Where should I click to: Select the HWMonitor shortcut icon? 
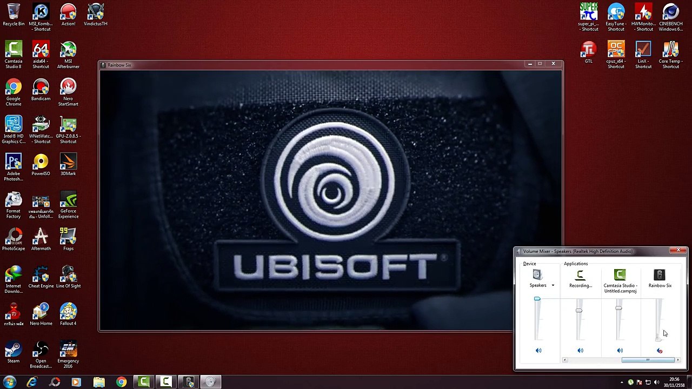coord(643,17)
